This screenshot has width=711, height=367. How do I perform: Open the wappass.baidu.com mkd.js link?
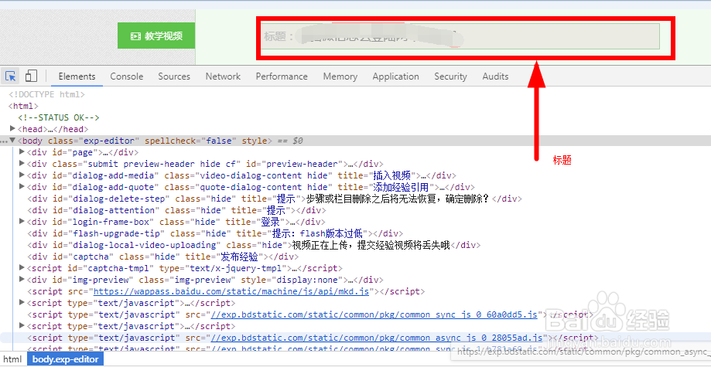pos(231,291)
